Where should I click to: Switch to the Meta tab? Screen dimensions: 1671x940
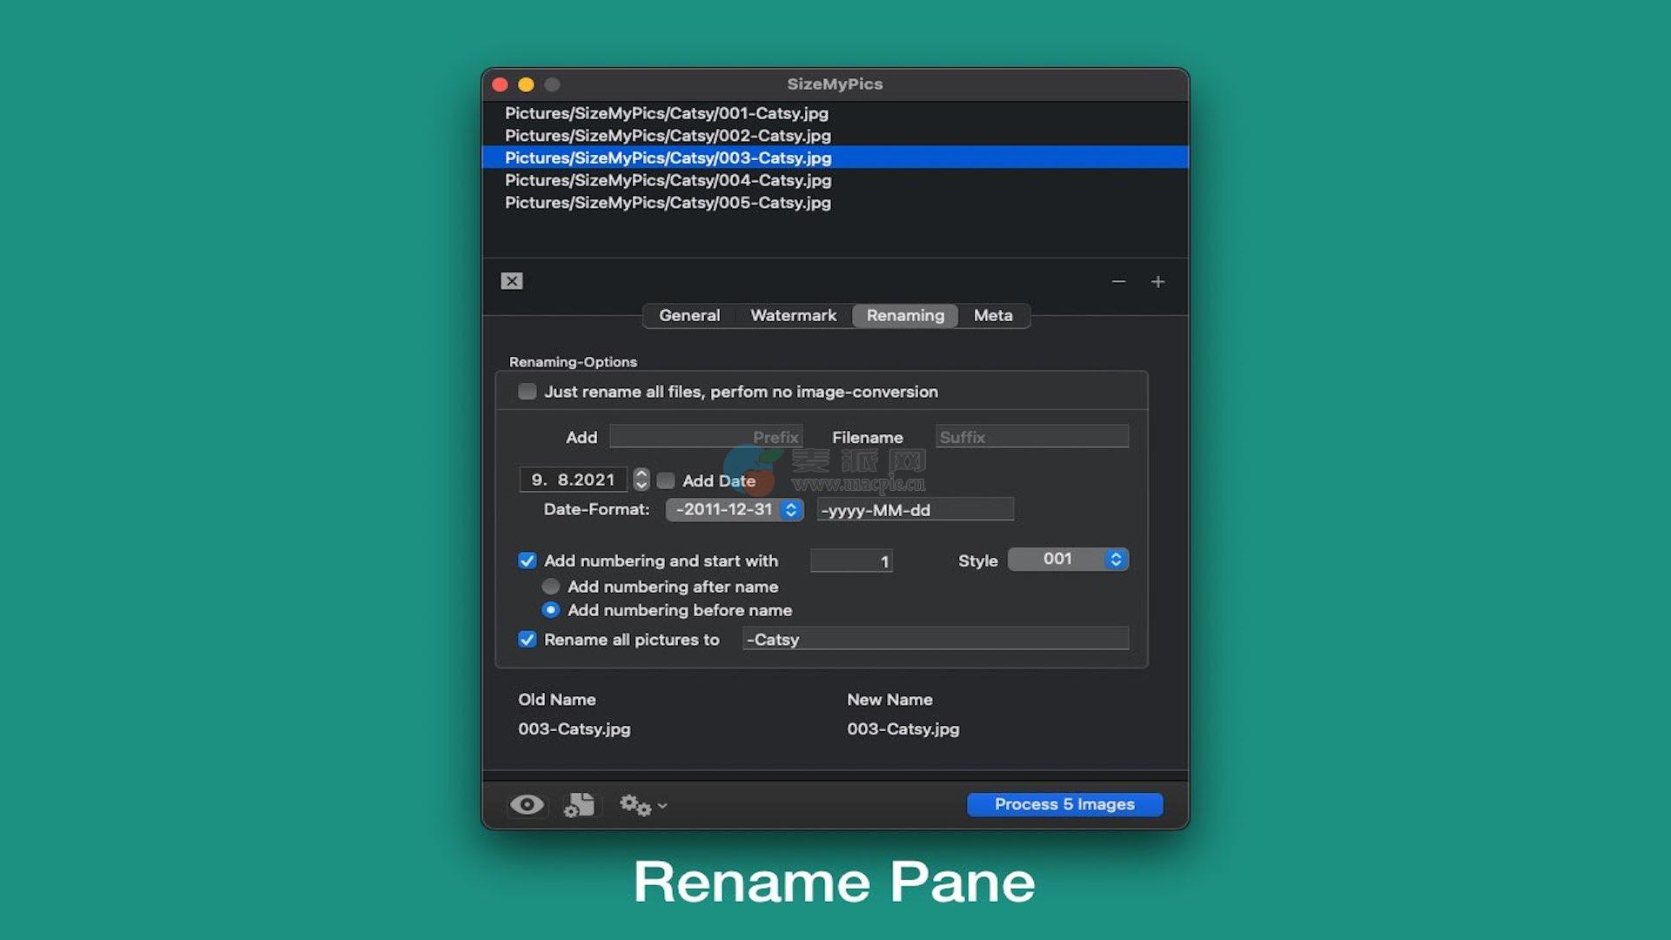click(x=993, y=316)
